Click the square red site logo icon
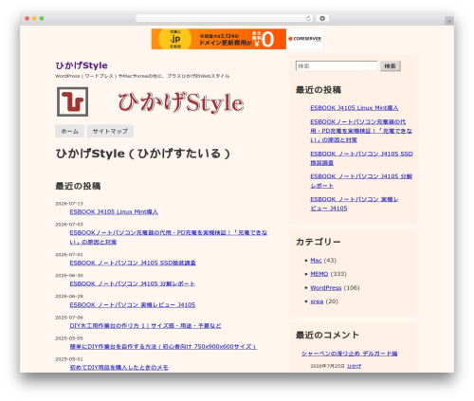 (72, 101)
